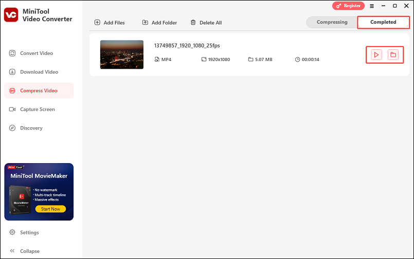Open the Convert Video section
Image resolution: width=414 pixels, height=259 pixels.
(39, 53)
